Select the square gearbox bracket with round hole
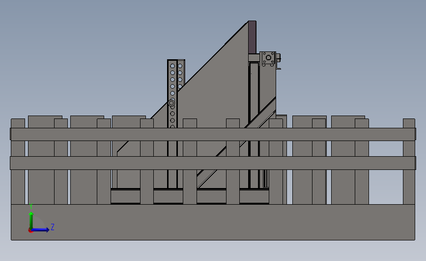Image resolution: width=426 pixels, height=261 pixels. 268,58
